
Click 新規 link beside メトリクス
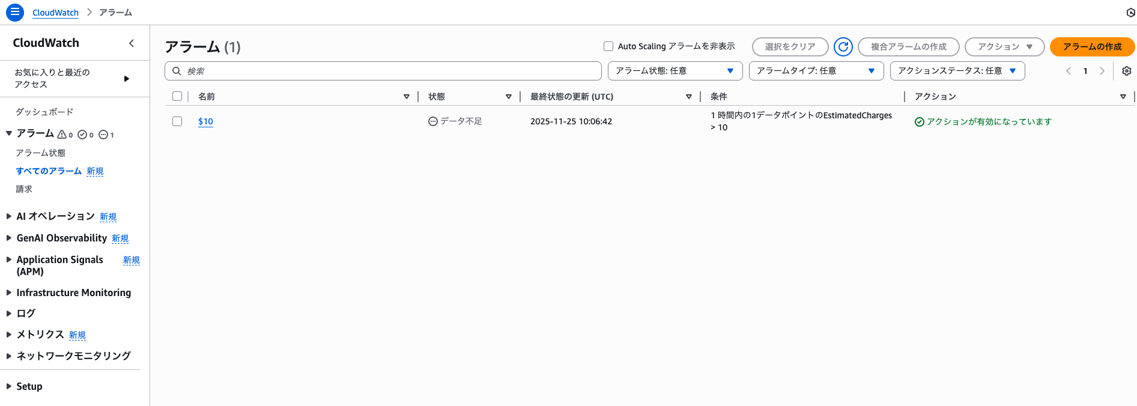(x=77, y=335)
